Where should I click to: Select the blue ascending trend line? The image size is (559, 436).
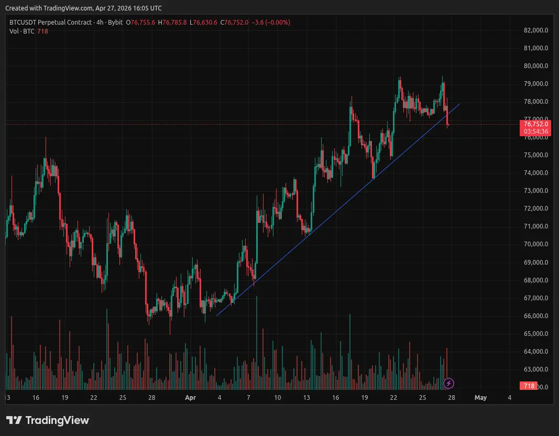(x=338, y=210)
